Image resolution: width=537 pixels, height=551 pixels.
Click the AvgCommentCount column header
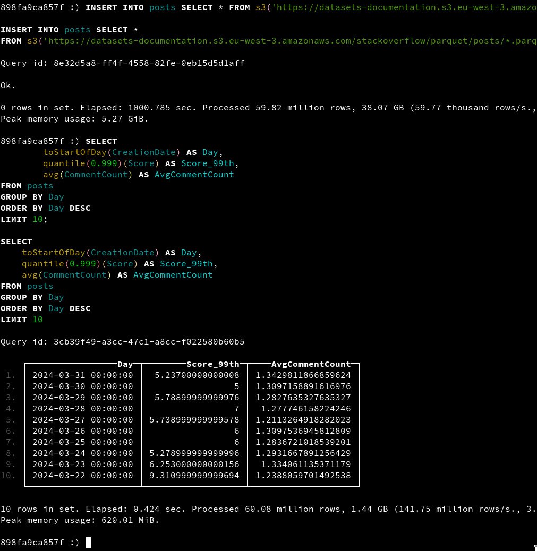point(311,364)
